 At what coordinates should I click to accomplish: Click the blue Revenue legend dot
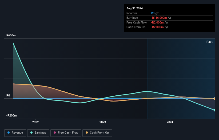9,133
